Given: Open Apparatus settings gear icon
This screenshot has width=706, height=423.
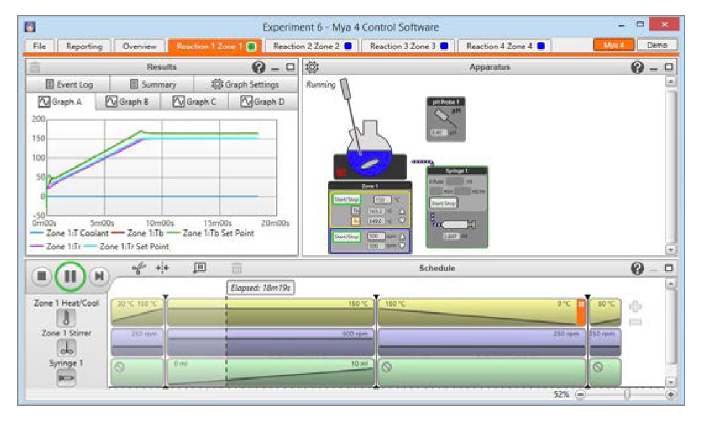Looking at the screenshot, I should click(312, 67).
